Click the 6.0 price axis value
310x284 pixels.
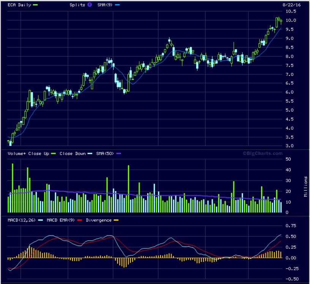[290, 92]
